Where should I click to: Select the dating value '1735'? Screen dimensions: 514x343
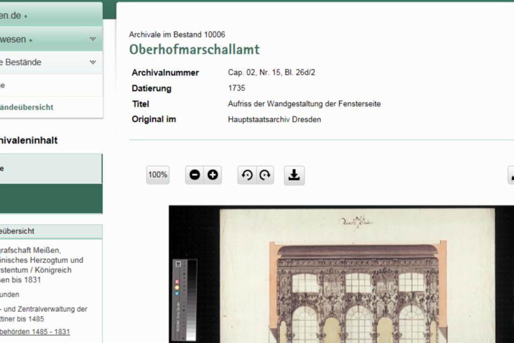237,88
